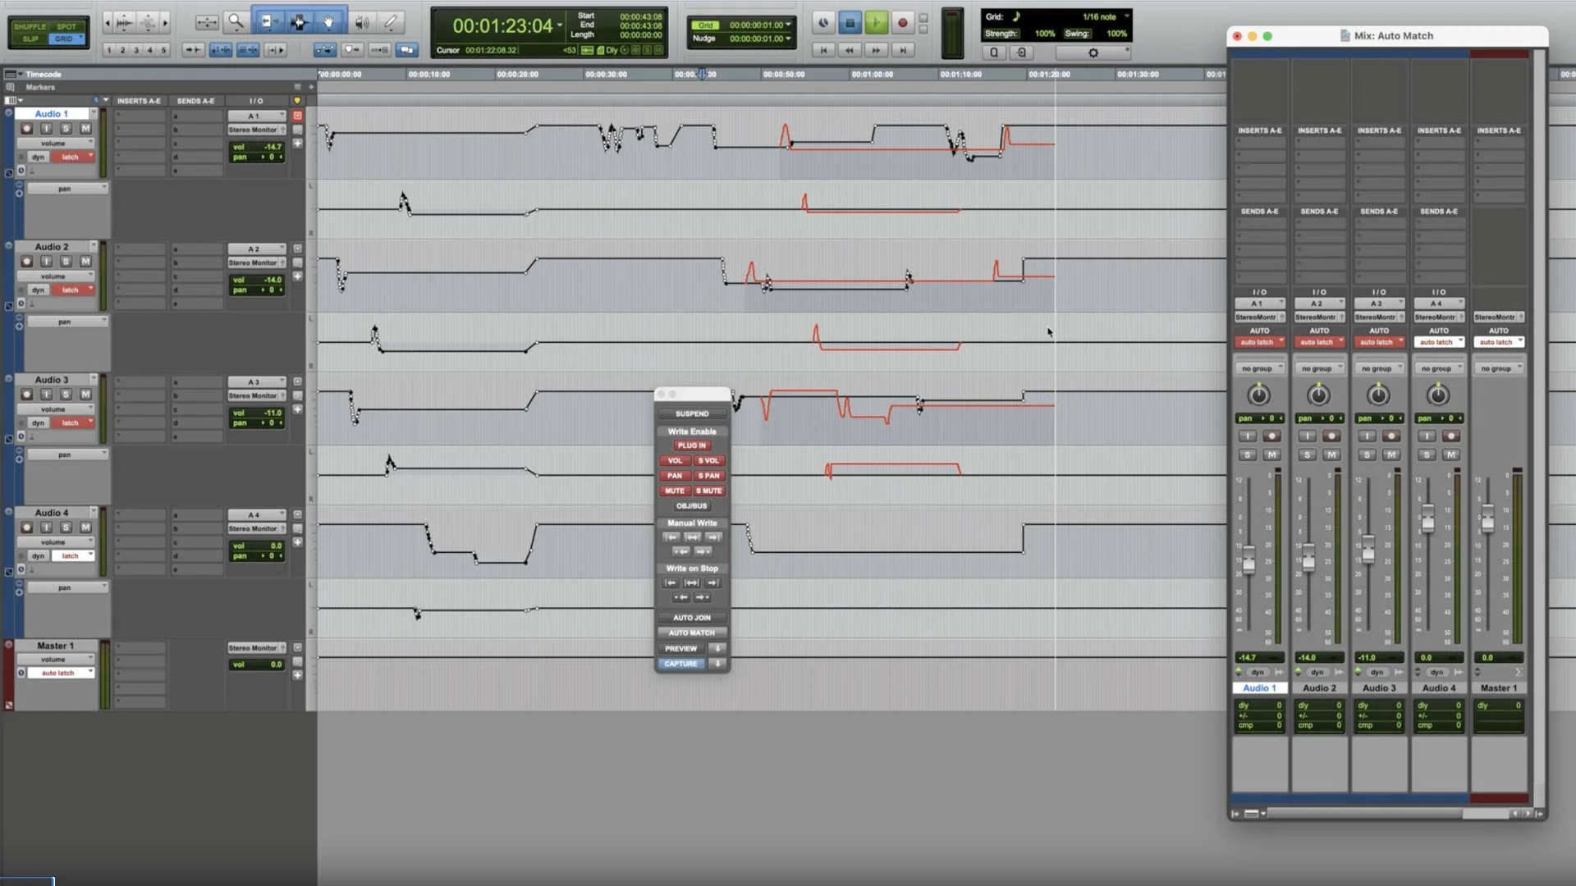1576x886 pixels.
Task: Select the Grabber hand tool
Action: (x=328, y=22)
